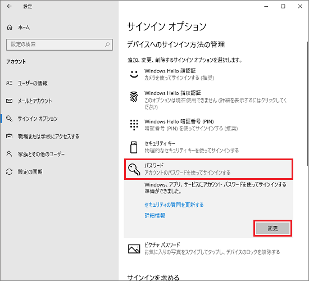Collapse the パスワード option

point(208,169)
